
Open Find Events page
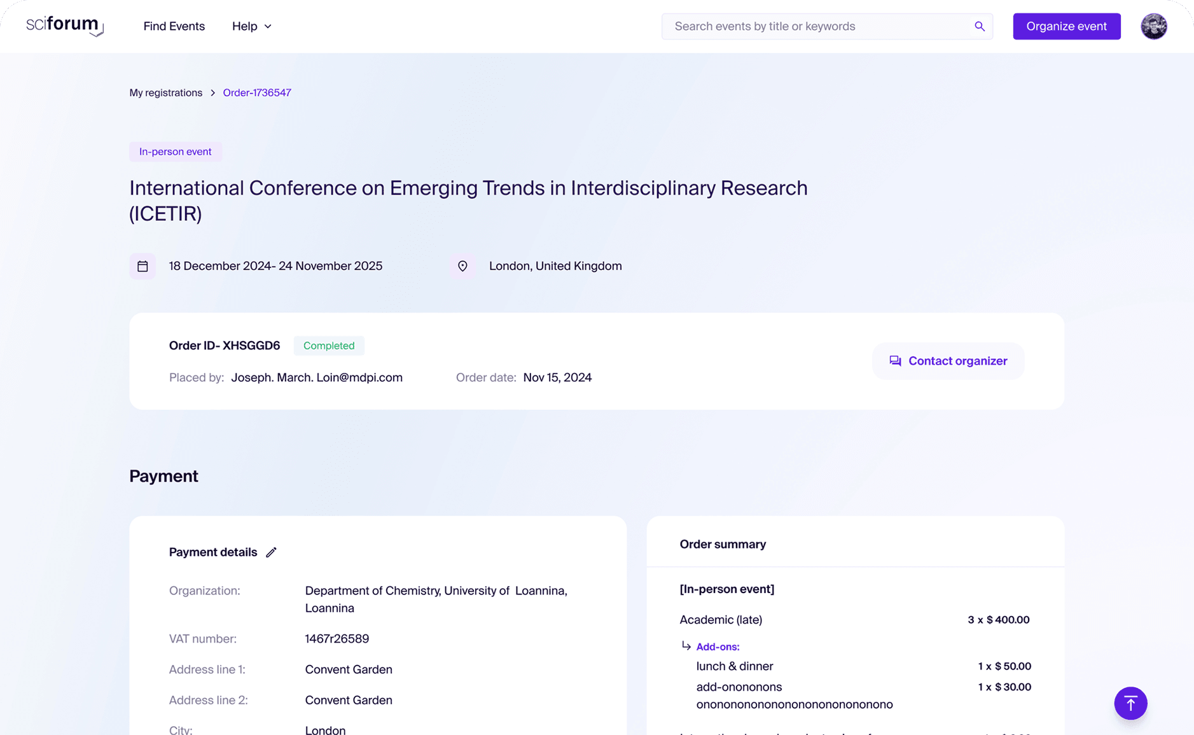coord(174,26)
